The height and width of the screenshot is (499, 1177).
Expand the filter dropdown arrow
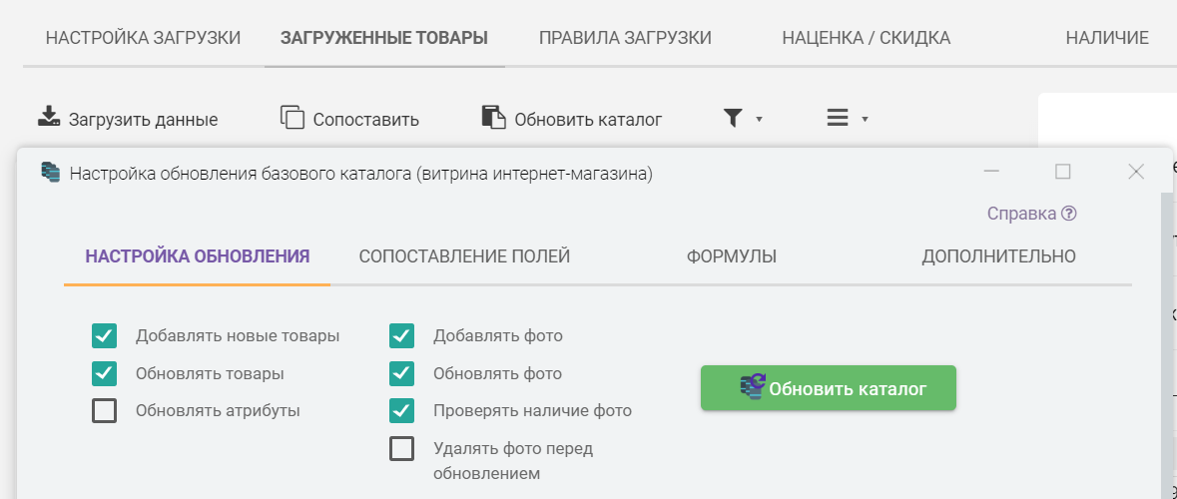tap(759, 119)
